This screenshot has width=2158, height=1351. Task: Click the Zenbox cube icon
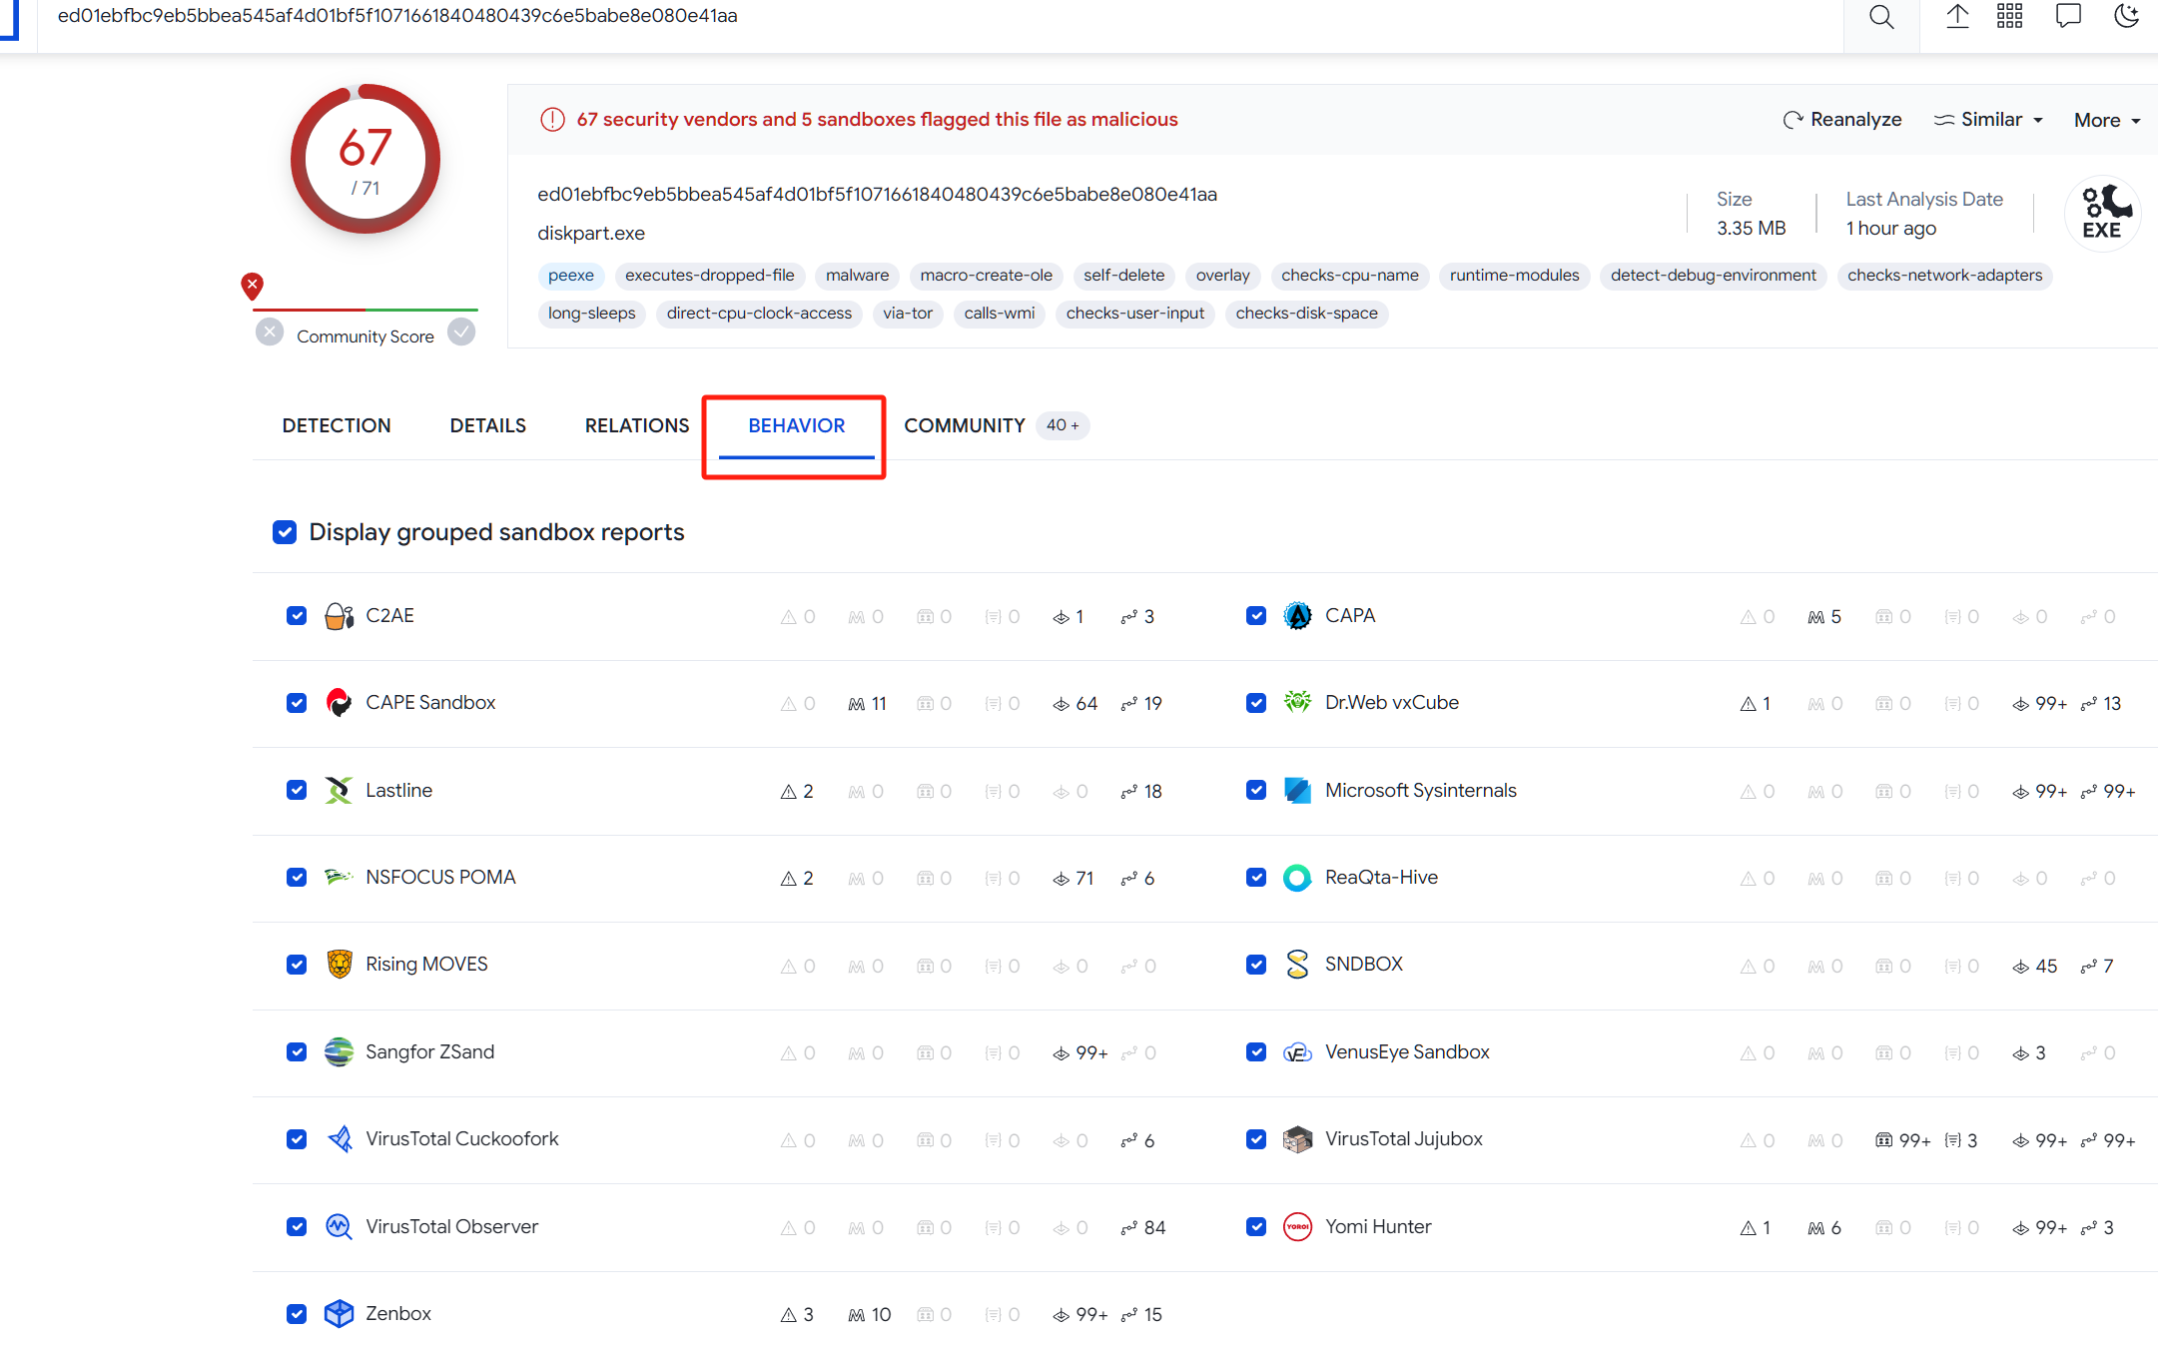pos(340,1314)
